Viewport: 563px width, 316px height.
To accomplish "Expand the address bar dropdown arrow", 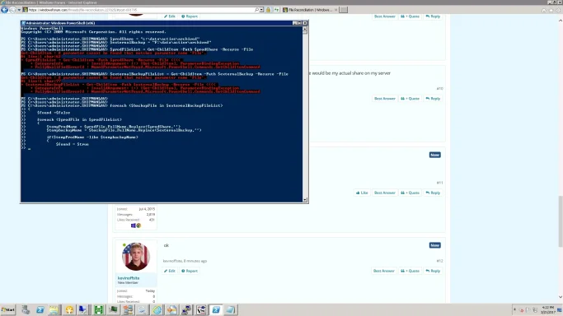I will (x=261, y=10).
